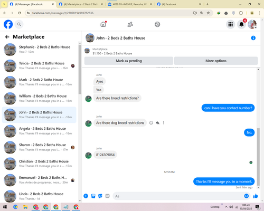The height and width of the screenshot is (211, 264).
Task: Open the account profile picture menu
Action: (x=252, y=24)
